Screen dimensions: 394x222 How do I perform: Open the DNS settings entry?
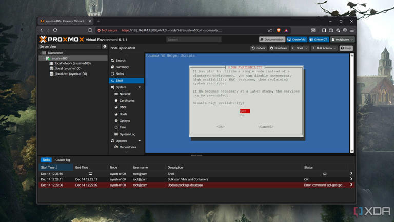pos(123,107)
